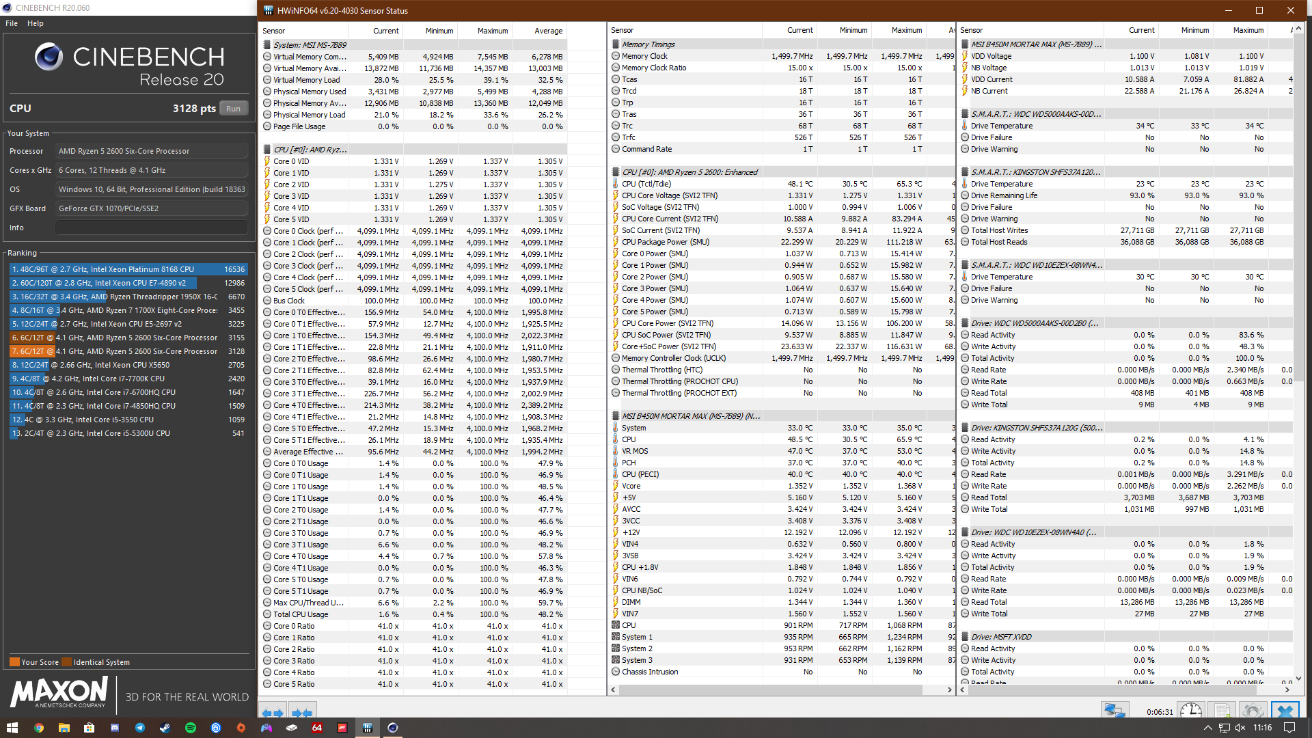Click the logging sheet icon in HWiNFO toolbar
Image resolution: width=1312 pixels, height=738 pixels.
pyautogui.click(x=1222, y=711)
